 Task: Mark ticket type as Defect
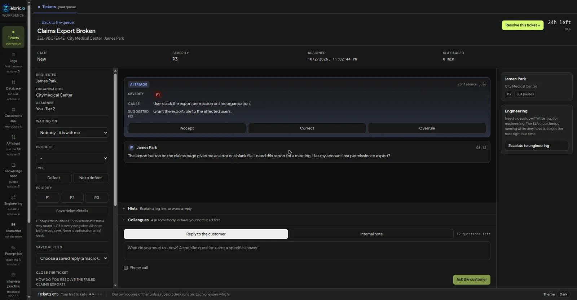(54, 178)
